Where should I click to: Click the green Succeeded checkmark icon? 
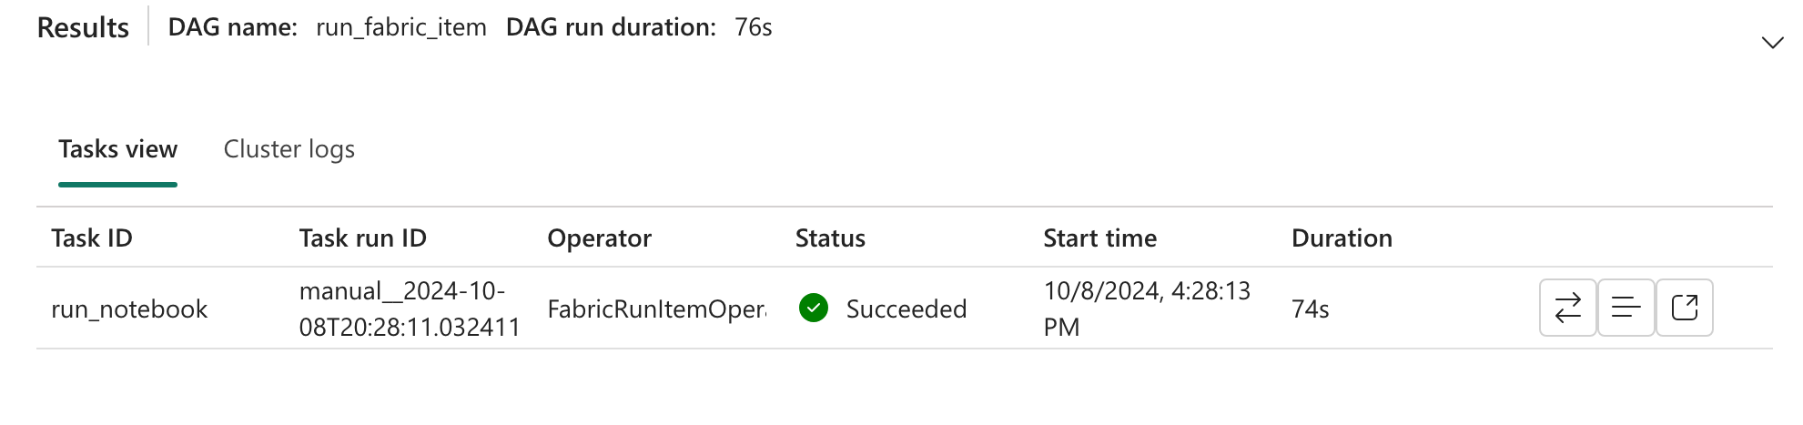point(814,309)
